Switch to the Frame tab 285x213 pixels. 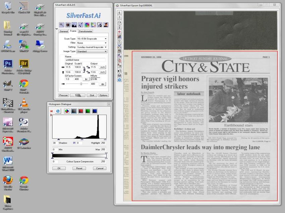click(x=73, y=31)
